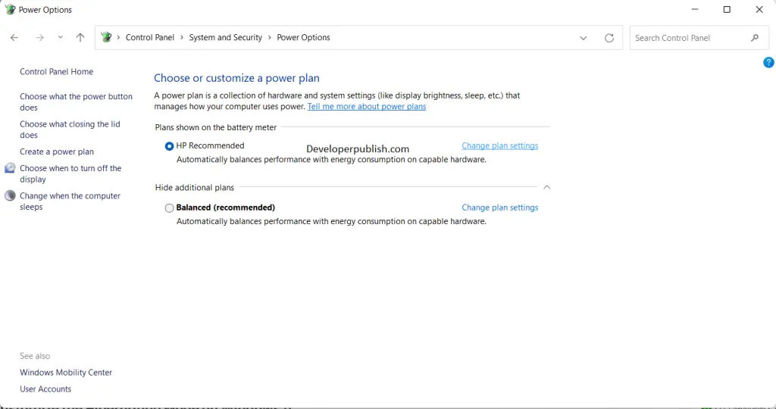Viewport: 776px width, 409px height.
Task: Open help via blue question mark icon
Action: tap(768, 62)
